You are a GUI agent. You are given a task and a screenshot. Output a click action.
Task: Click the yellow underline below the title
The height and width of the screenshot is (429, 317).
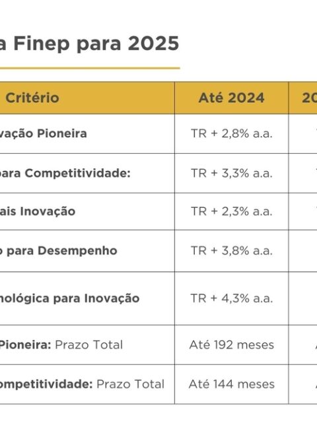90,68
